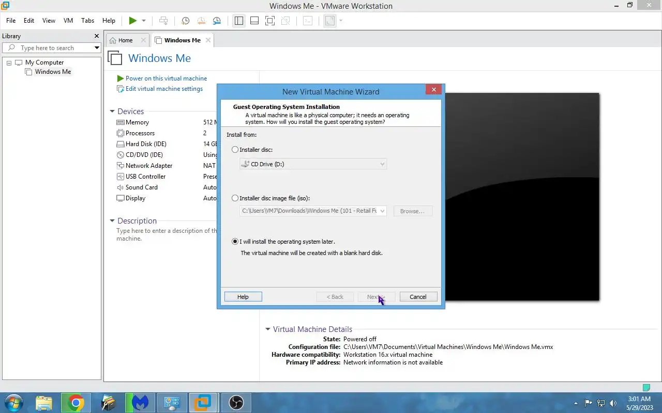Open the VM menu
This screenshot has height=413, width=662.
coord(68,21)
